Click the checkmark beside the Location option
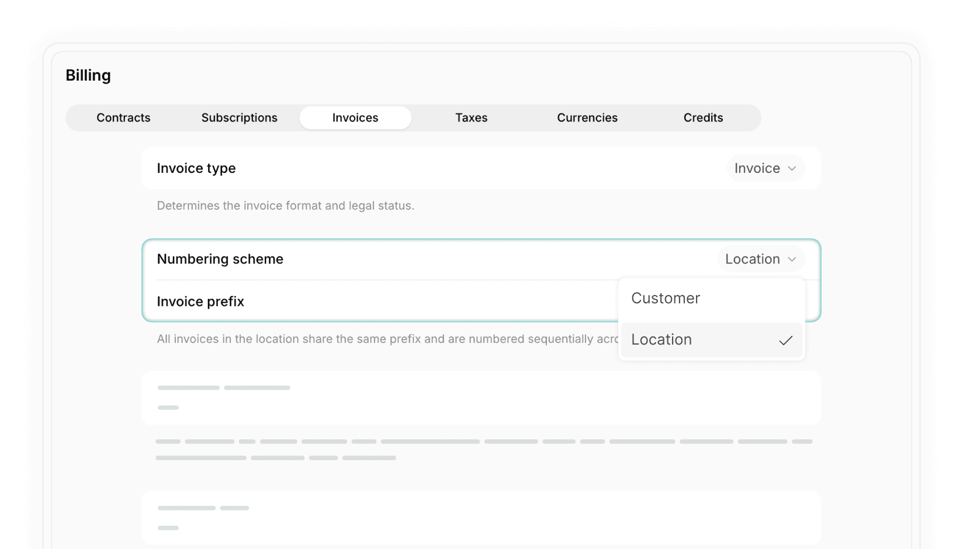 785,340
